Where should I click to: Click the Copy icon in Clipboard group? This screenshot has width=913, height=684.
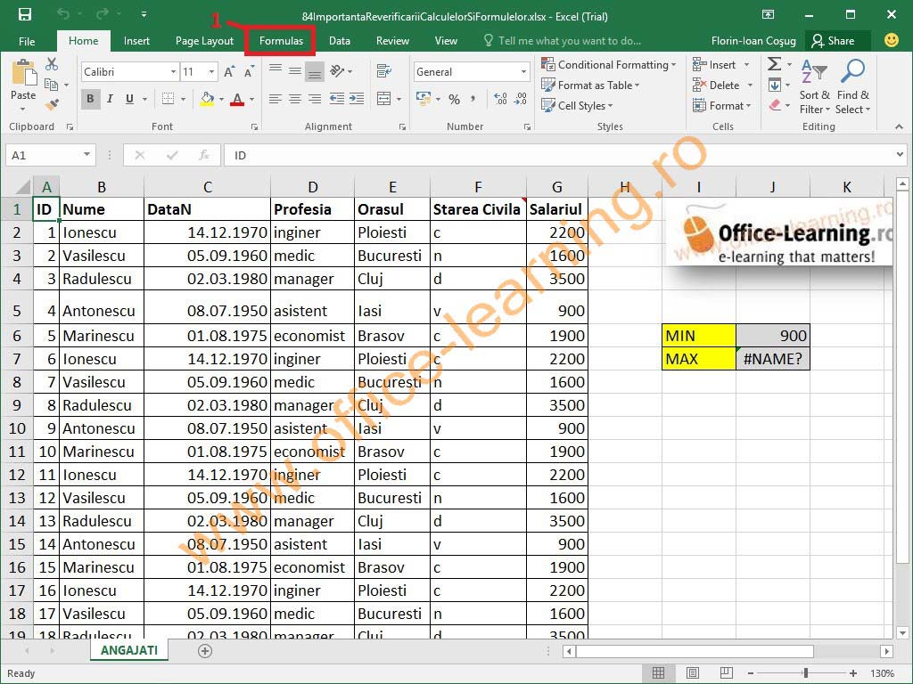click(x=51, y=85)
